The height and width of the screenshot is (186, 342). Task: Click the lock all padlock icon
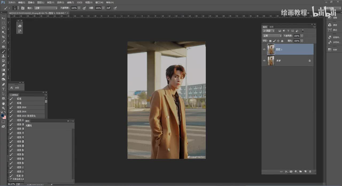pos(282,41)
